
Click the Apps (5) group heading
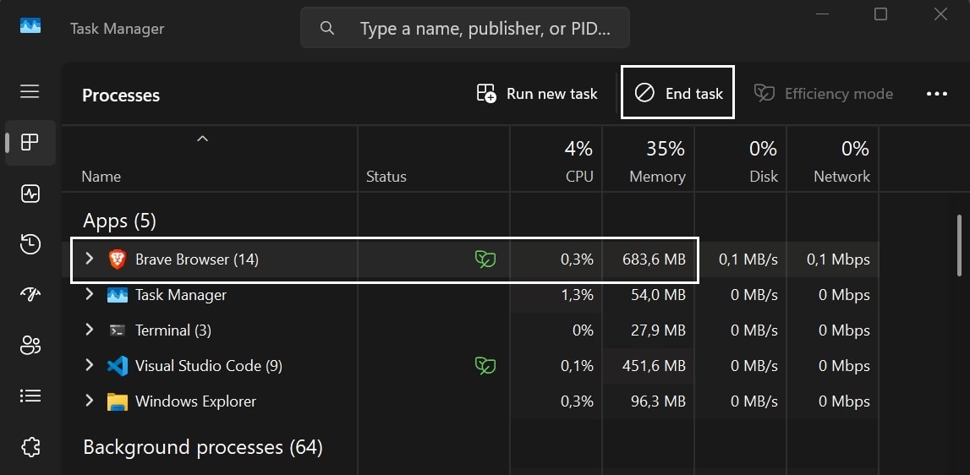coord(119,221)
